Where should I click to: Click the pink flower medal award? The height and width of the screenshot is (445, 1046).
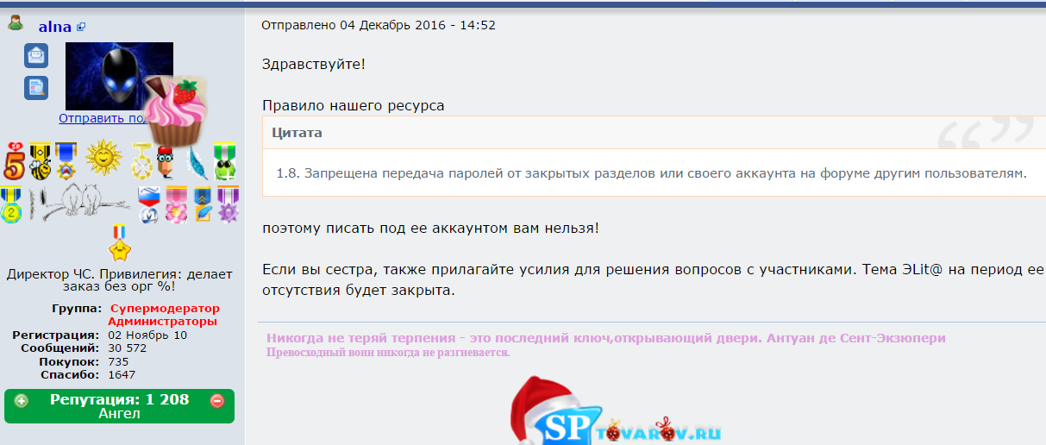(x=176, y=205)
